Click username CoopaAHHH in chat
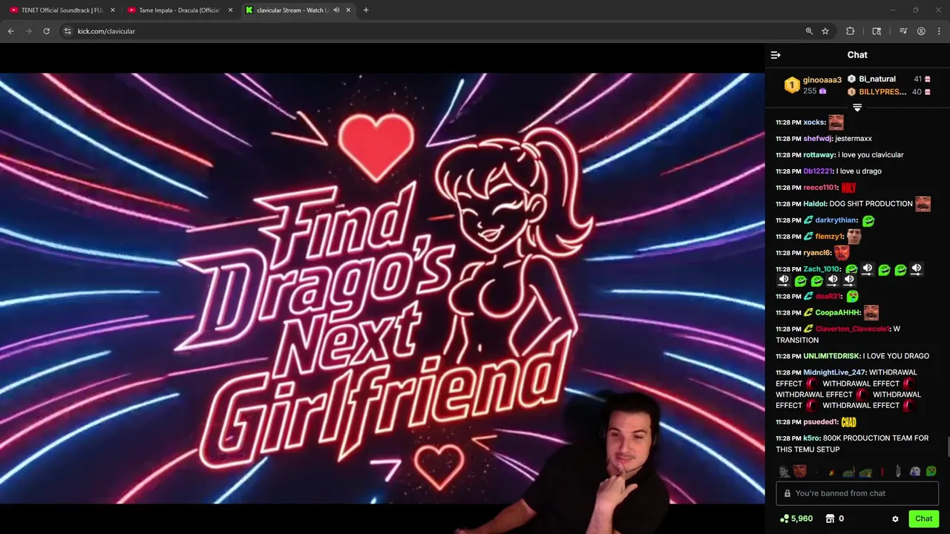 pyautogui.click(x=836, y=313)
